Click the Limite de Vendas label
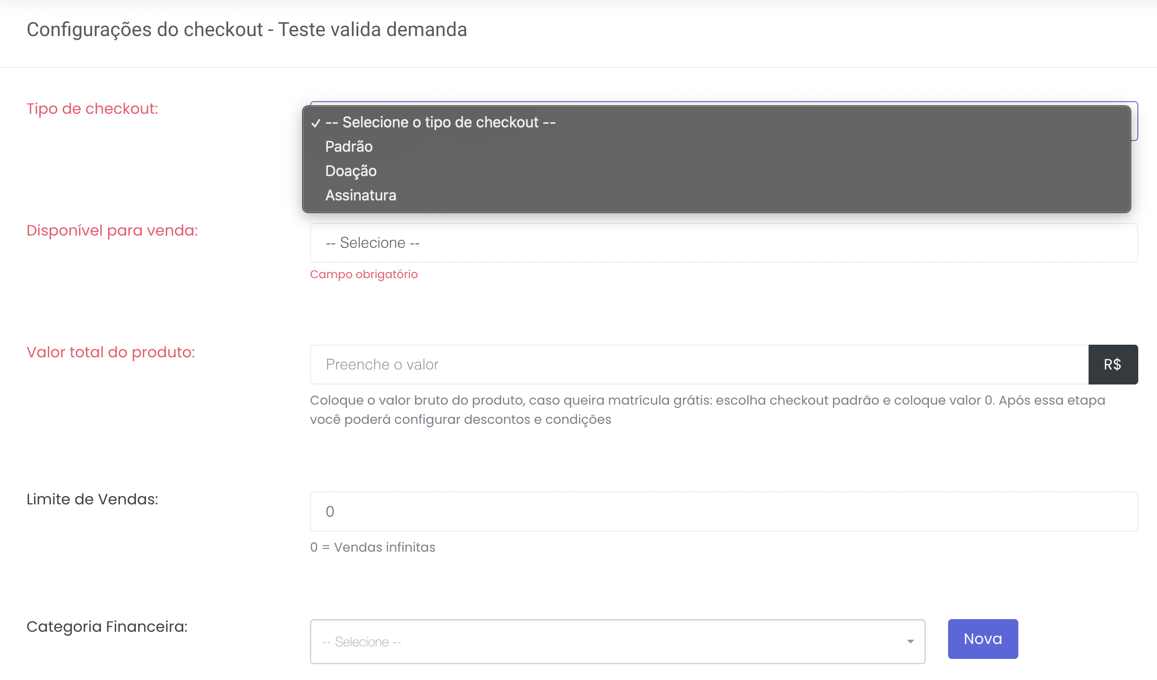 (x=92, y=499)
